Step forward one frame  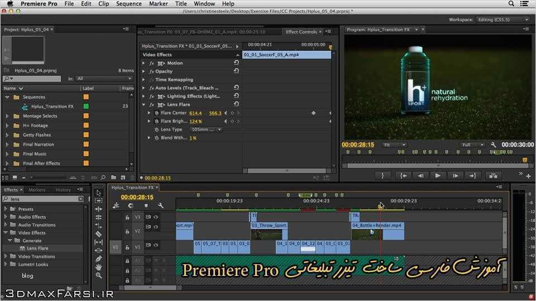click(456, 176)
